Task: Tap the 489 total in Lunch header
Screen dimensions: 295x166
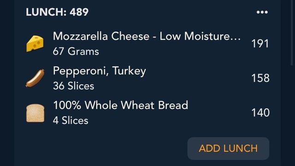Action: pos(79,12)
